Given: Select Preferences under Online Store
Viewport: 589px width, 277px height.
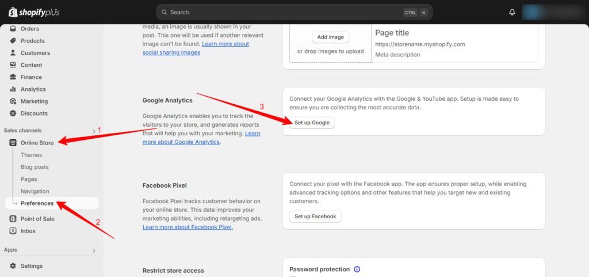Looking at the screenshot, I should tap(52, 203).
